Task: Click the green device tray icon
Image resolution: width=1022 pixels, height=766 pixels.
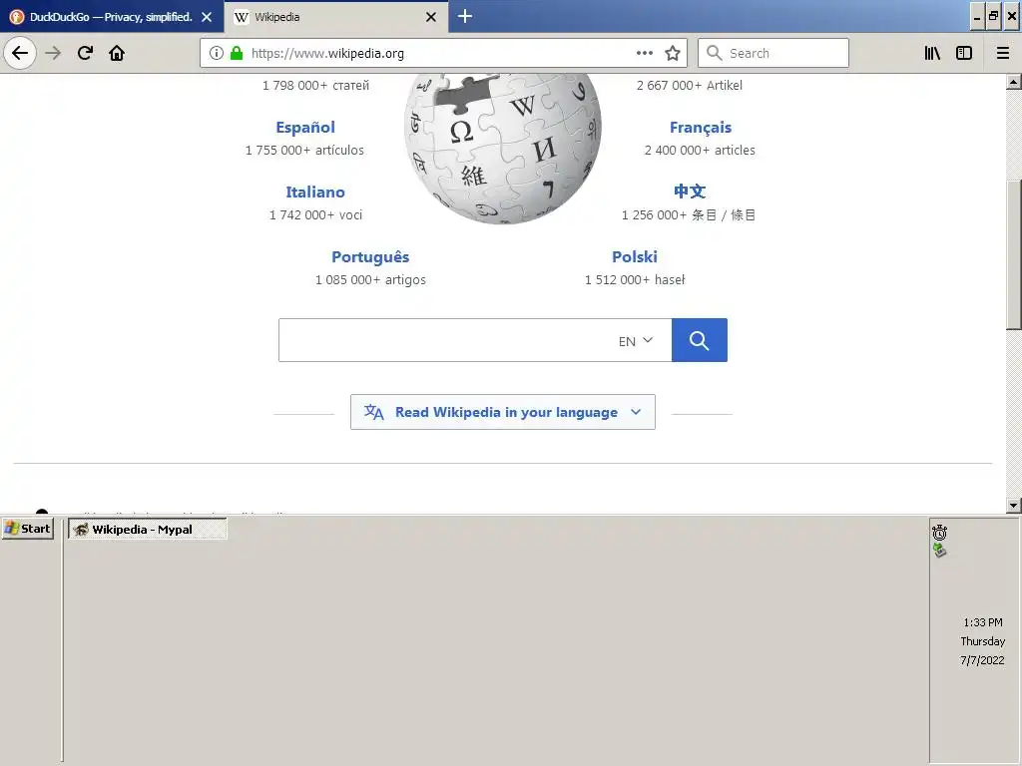Action: tap(939, 551)
